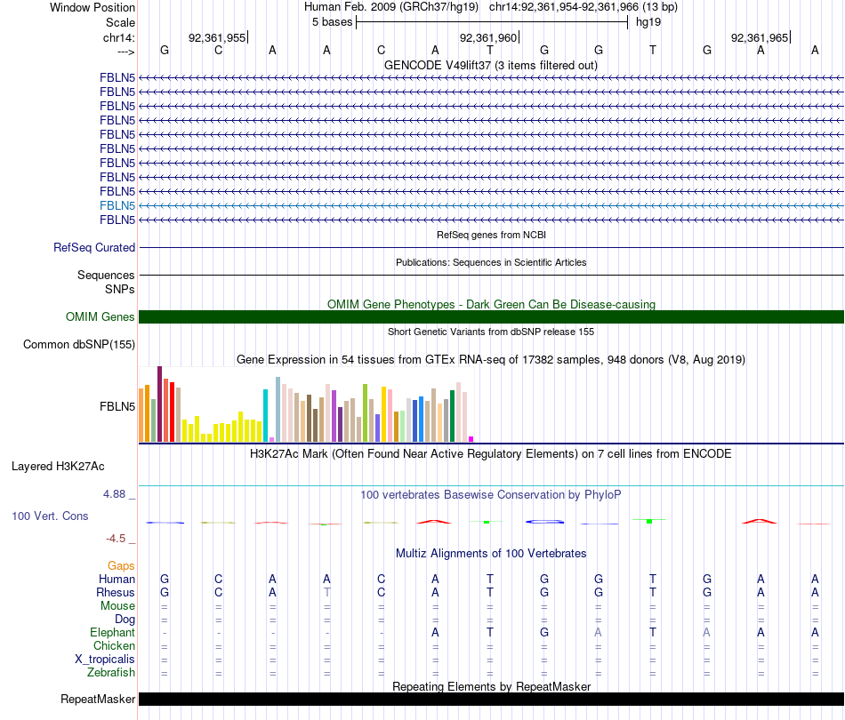
Task: Click the Multiz Alignments of 100 Vertebrates title
Action: coord(491,554)
